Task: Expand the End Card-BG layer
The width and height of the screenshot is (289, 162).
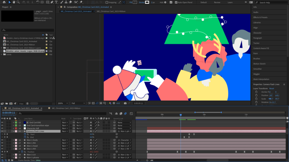Action: click(x=13, y=123)
